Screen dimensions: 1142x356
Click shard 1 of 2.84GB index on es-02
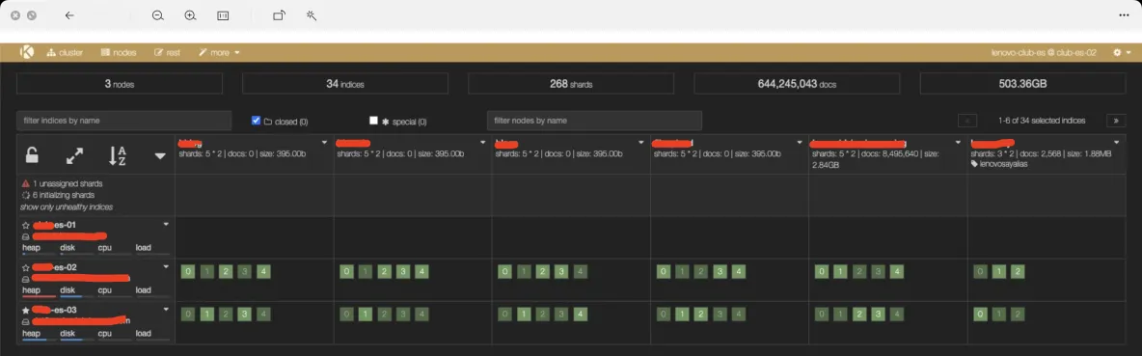coord(840,272)
